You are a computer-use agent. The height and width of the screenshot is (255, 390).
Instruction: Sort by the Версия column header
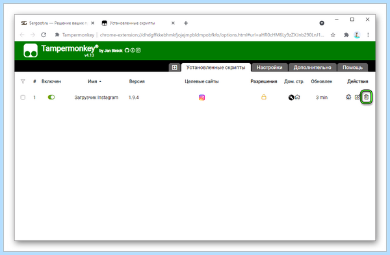(x=136, y=81)
